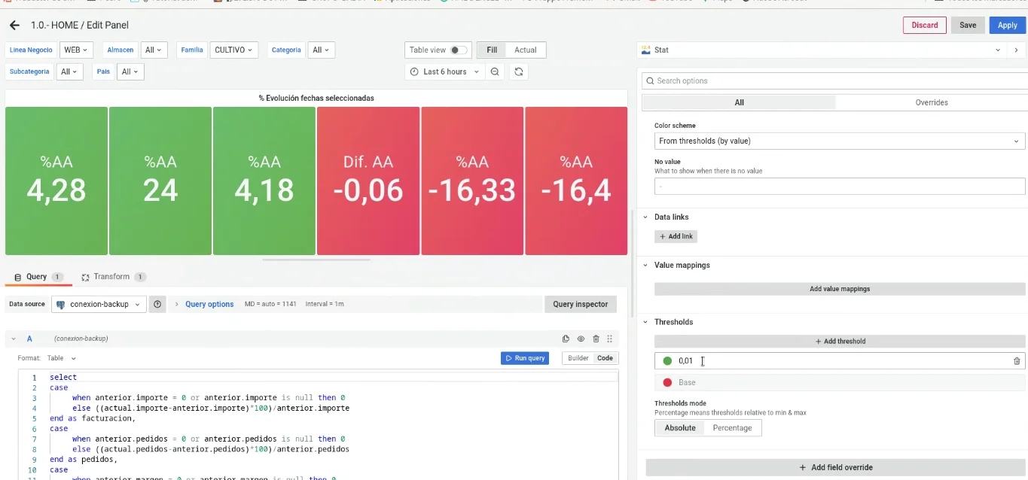The image size is (1028, 480).
Task: Delete query A using the trash icon
Action: [x=596, y=339]
